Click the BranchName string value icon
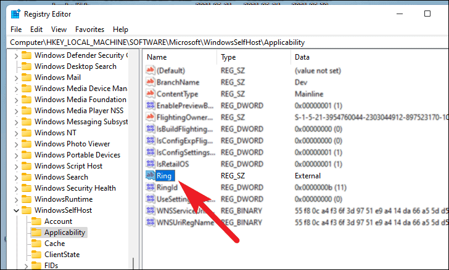Screen dimensions: 449x270 [150, 82]
